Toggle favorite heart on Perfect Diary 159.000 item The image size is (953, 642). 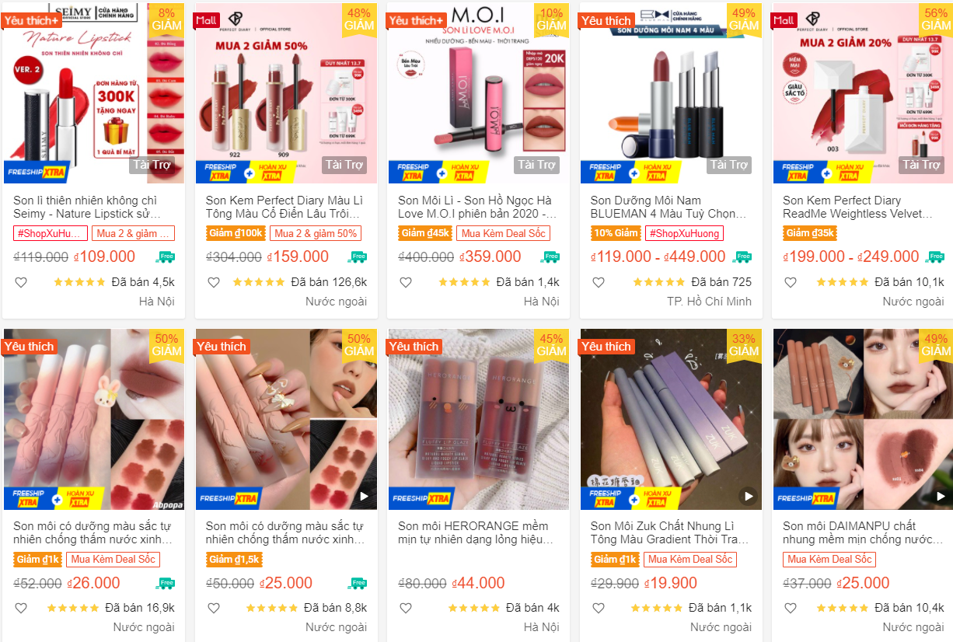pos(213,282)
